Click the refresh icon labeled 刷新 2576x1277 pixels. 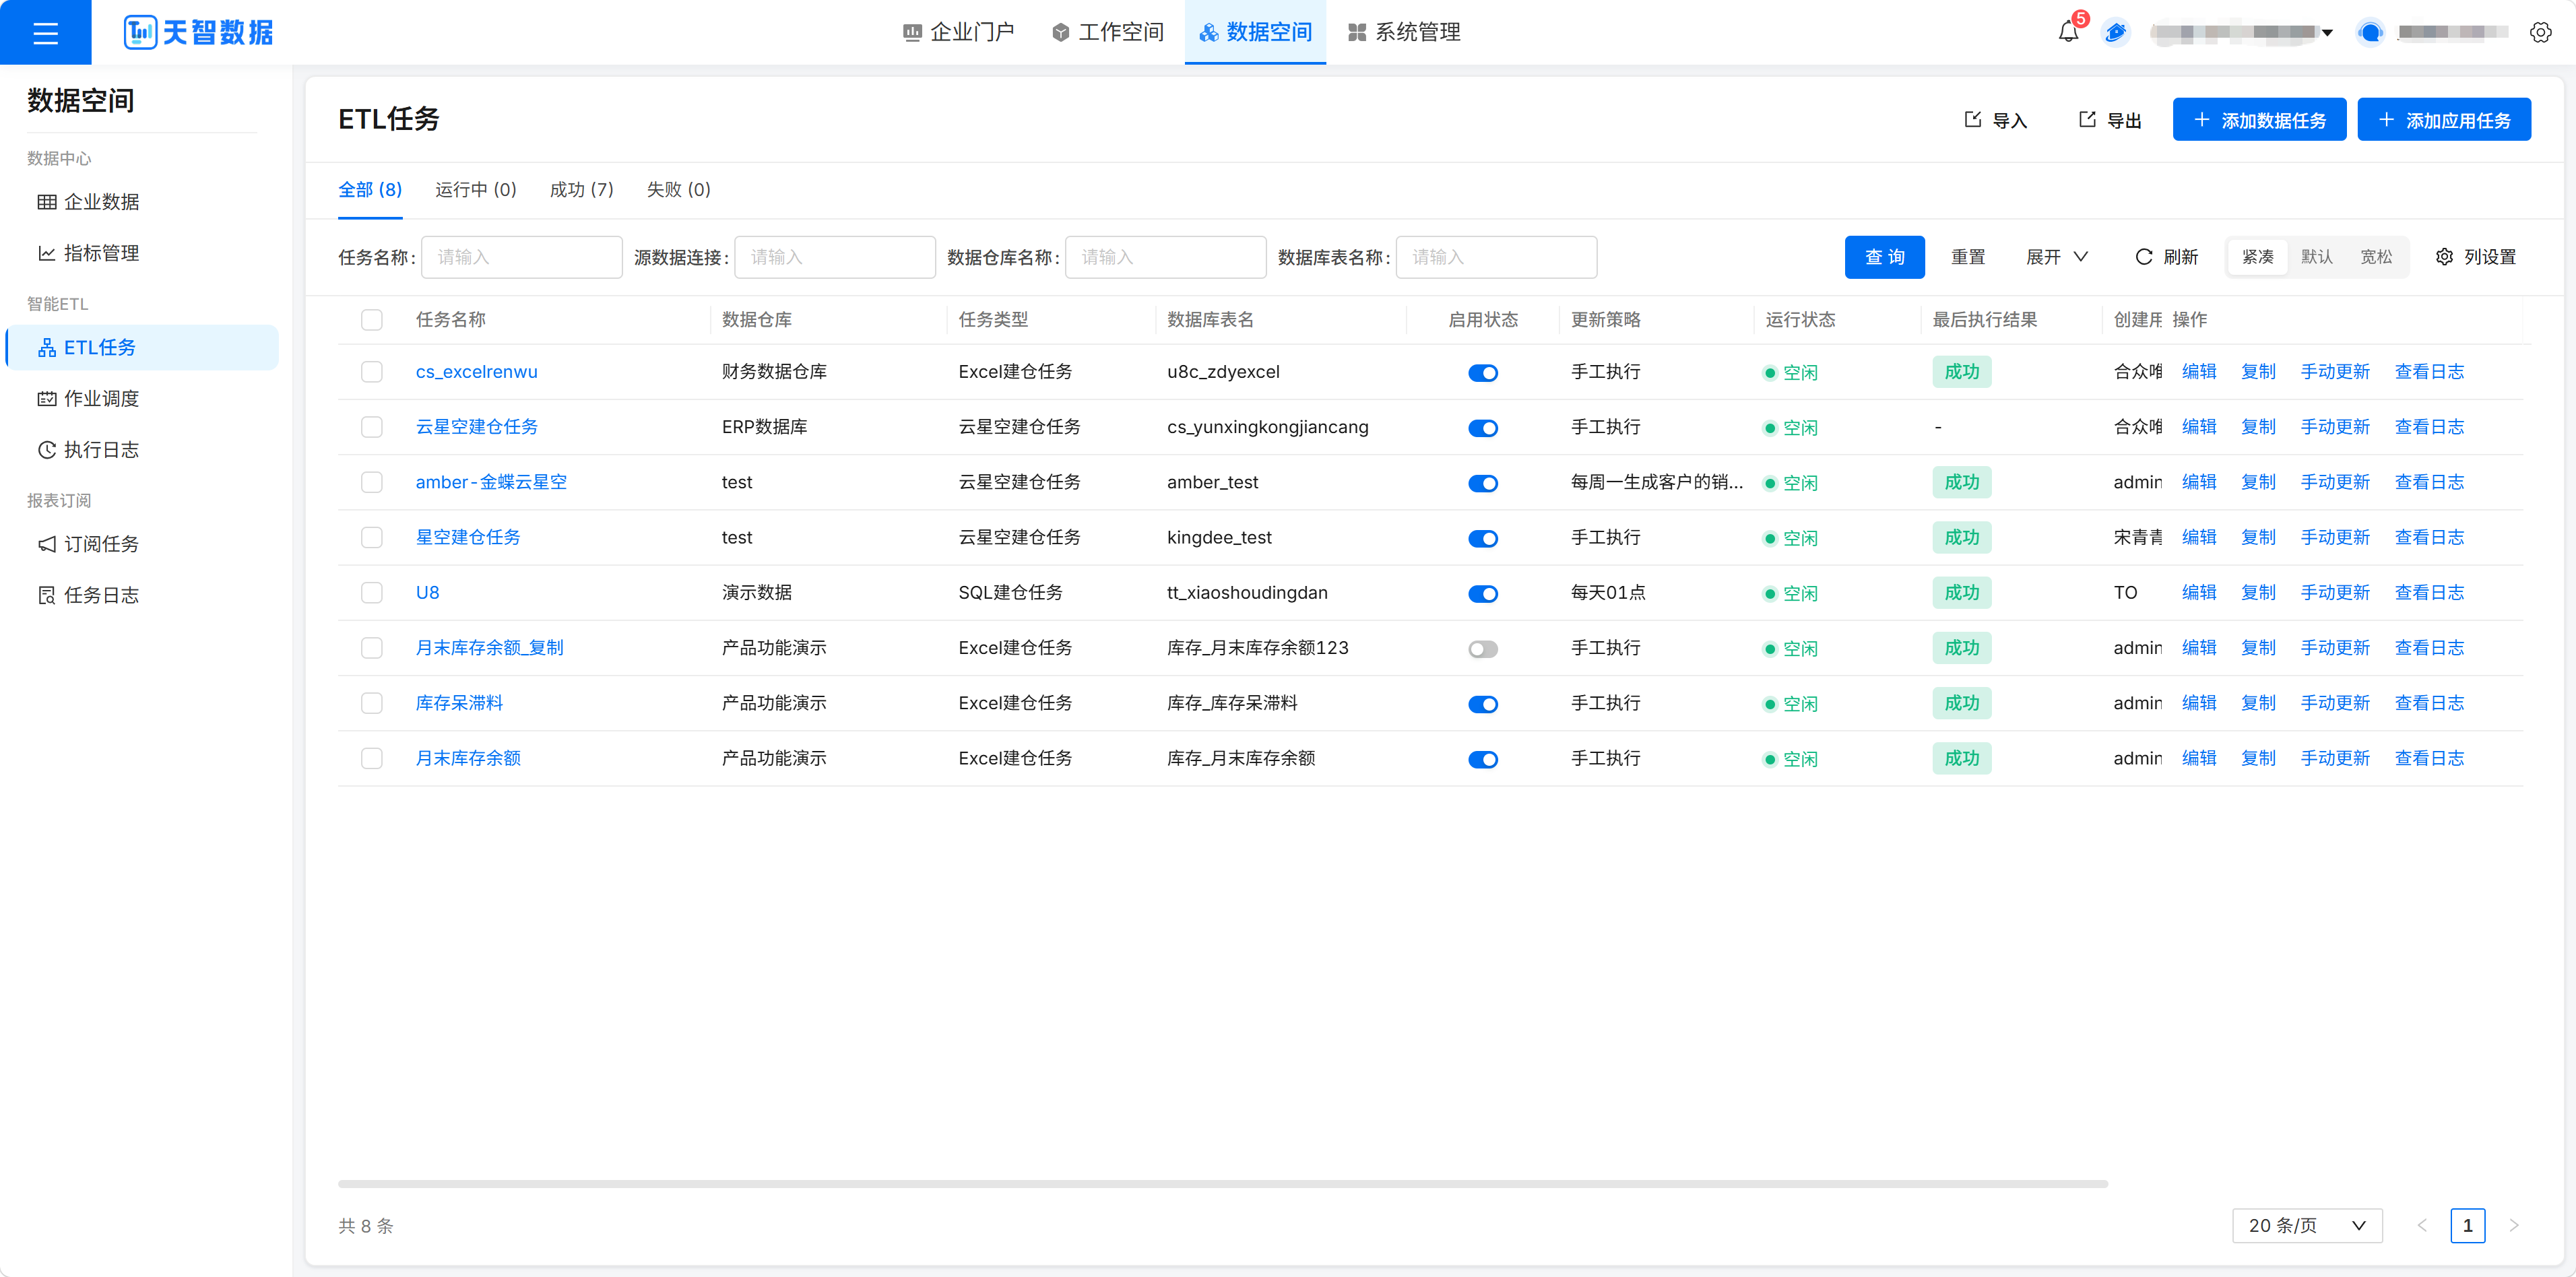coord(2144,257)
